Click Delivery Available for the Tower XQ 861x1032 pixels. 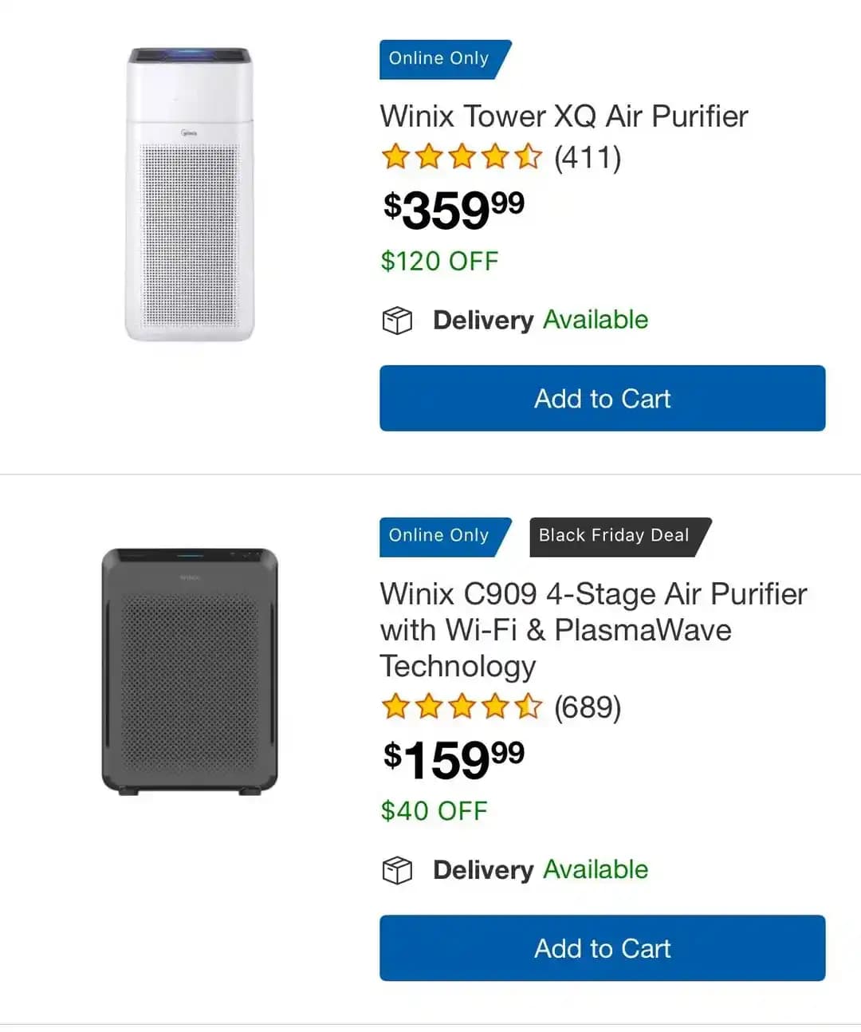pyautogui.click(x=539, y=320)
